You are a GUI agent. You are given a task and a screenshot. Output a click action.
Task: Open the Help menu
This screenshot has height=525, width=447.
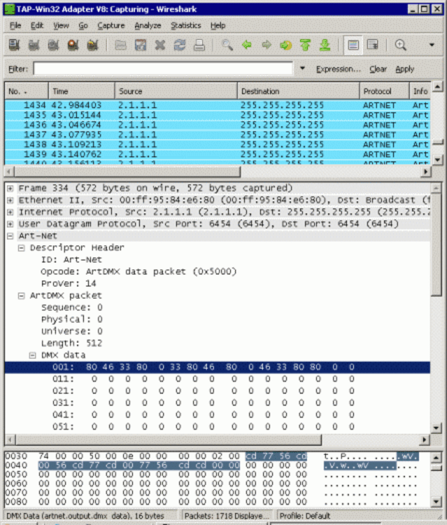pos(217,25)
